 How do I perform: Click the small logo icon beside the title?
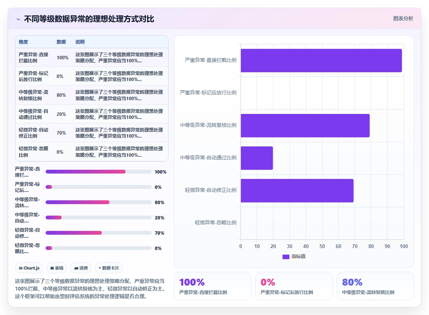[18, 19]
